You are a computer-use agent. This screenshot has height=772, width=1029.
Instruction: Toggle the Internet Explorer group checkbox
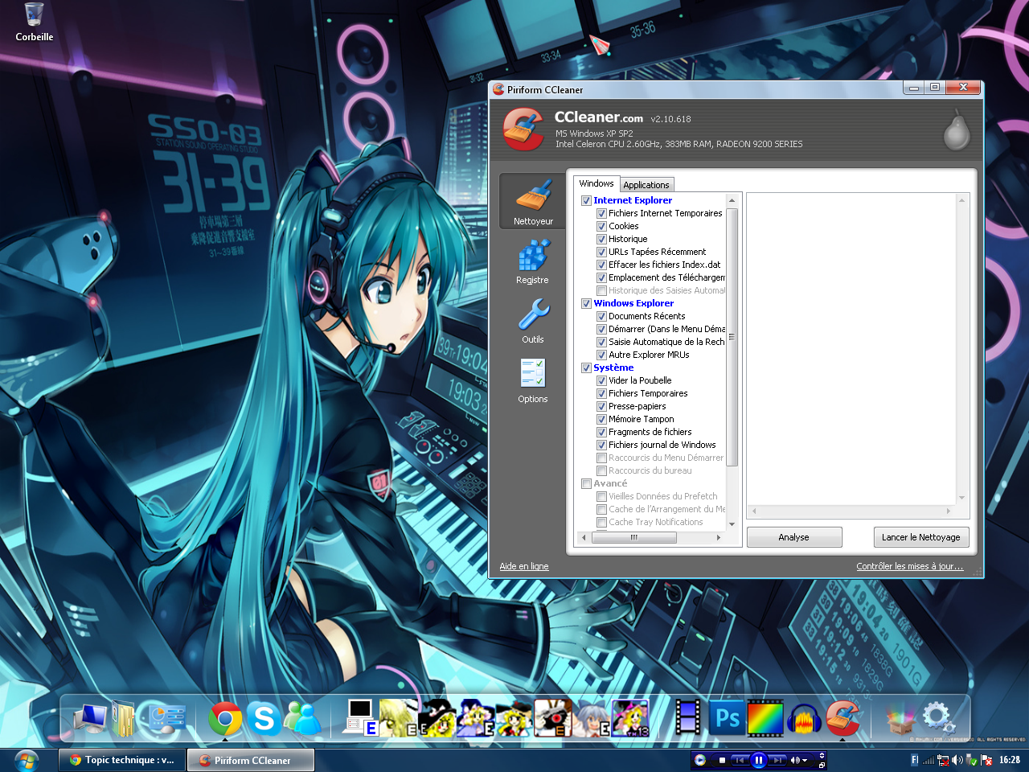[586, 200]
